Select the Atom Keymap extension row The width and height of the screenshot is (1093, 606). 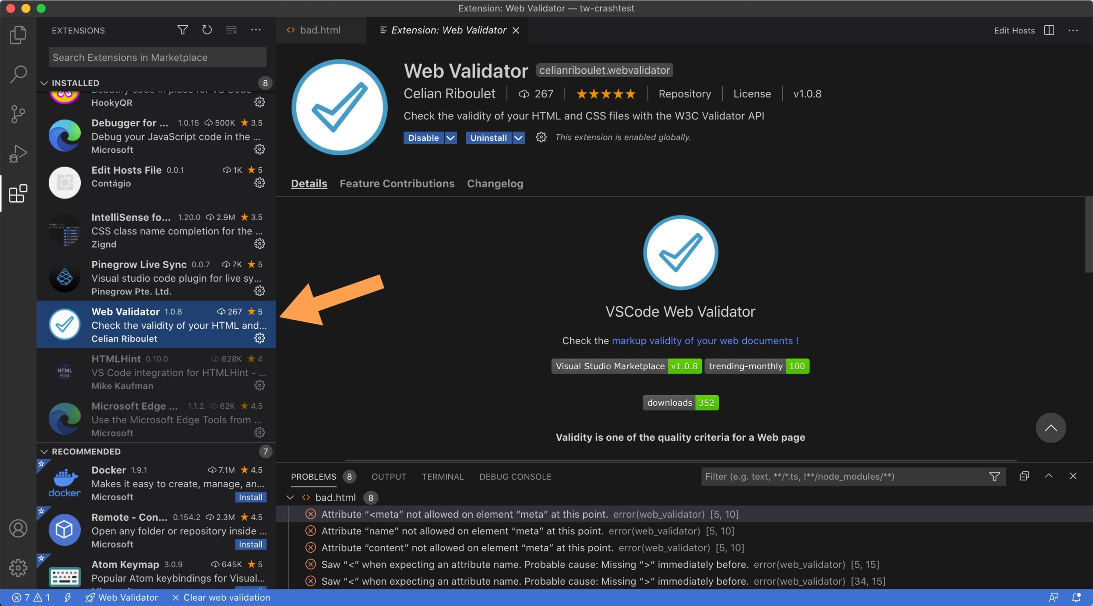(156, 572)
